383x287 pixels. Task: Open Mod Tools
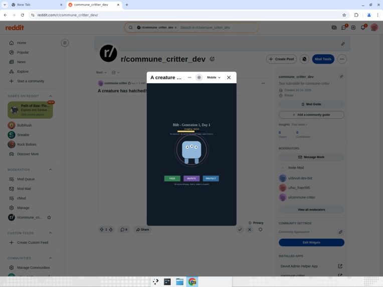[323, 59]
